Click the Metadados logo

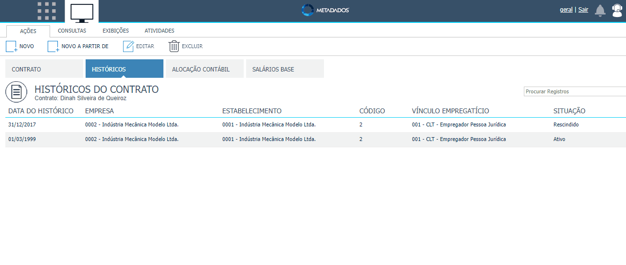click(x=325, y=10)
